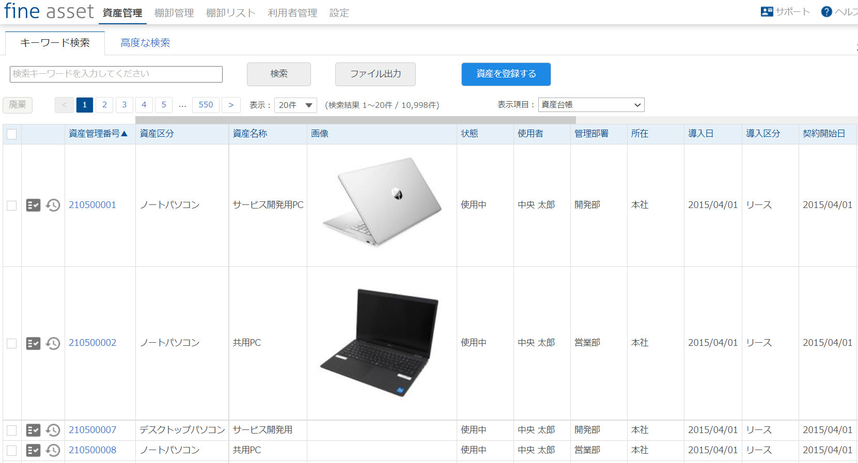858x463 pixels.
Task: Select サービス開発用PC name cell
Action: 268,205
